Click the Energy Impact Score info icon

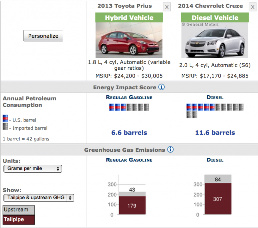161,87
